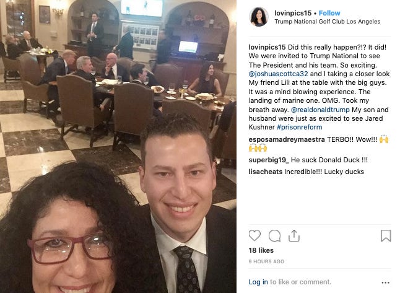This screenshot has height=293, width=400.
Task: Open the 9 hours ago timestamp
Action: coord(266,261)
